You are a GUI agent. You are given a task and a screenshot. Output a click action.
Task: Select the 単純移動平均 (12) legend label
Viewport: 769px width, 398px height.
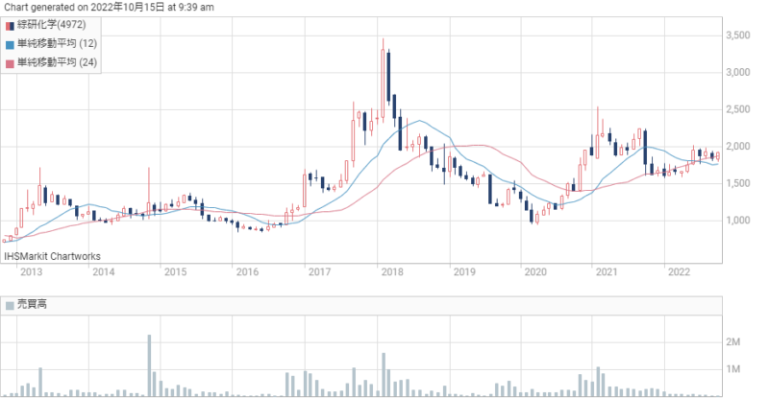(57, 43)
